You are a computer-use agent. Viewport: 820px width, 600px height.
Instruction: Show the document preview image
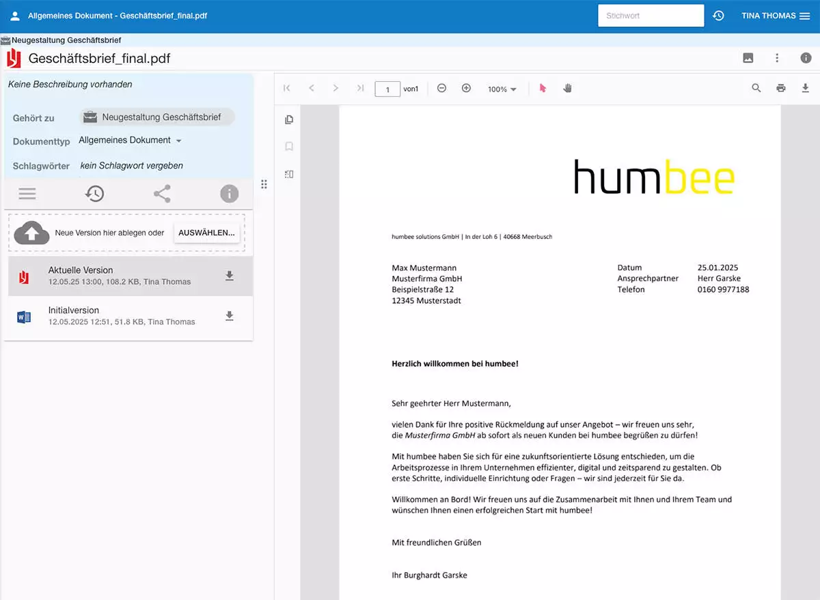point(748,58)
